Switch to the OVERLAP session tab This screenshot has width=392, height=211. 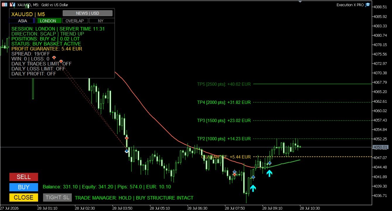coord(75,21)
